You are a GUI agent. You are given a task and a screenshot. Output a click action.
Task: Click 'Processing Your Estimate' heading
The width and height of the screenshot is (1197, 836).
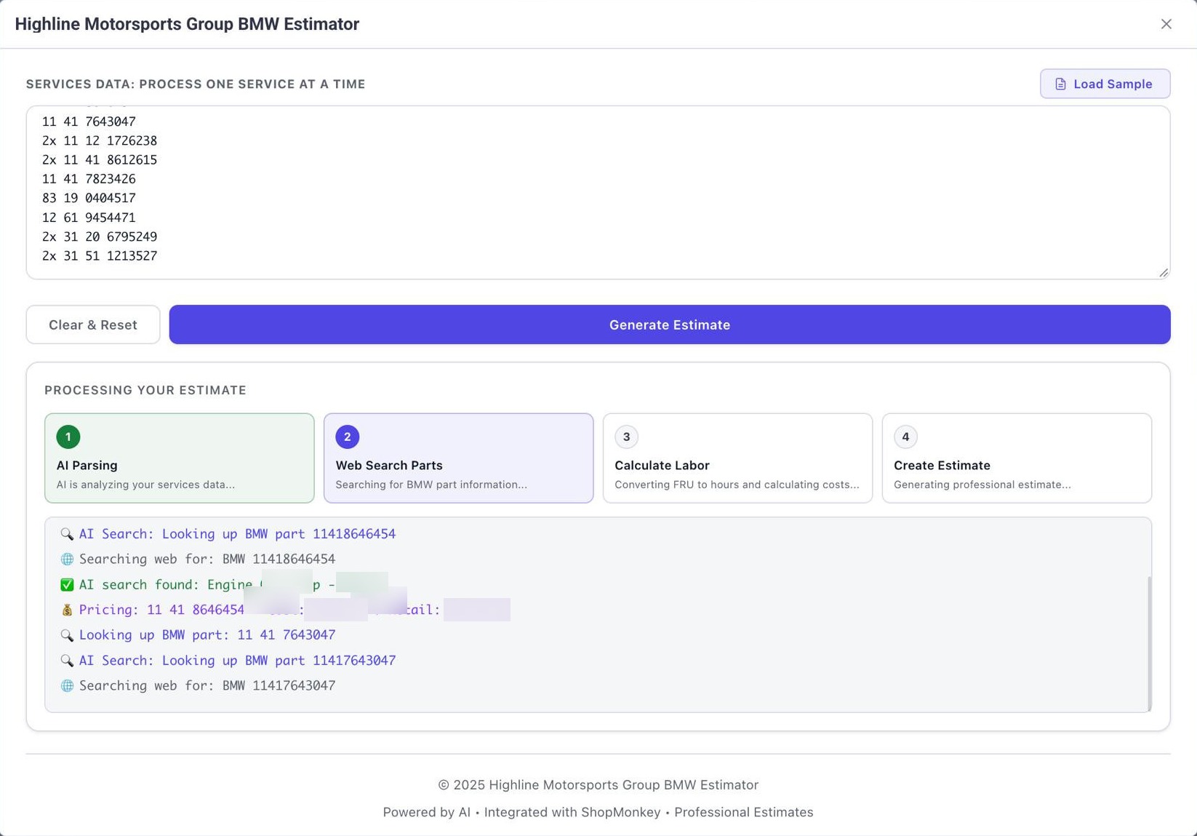[x=145, y=390]
